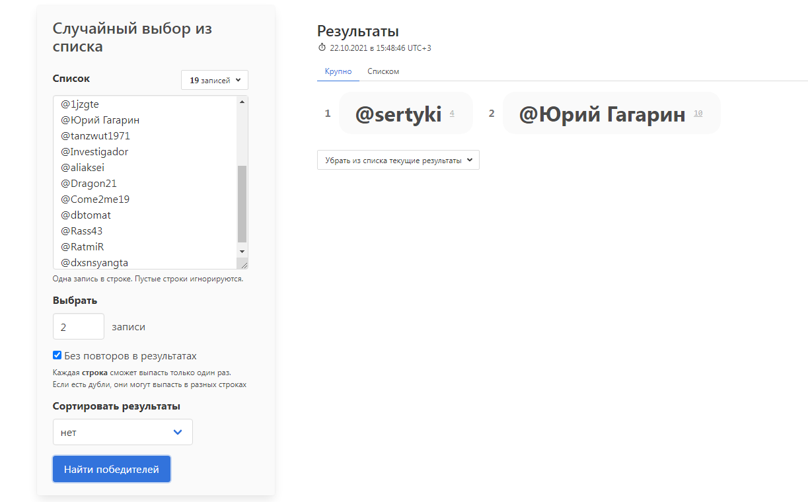Switch to the 'Списком' tab
Screen dimensions: 808x502
[x=383, y=71]
